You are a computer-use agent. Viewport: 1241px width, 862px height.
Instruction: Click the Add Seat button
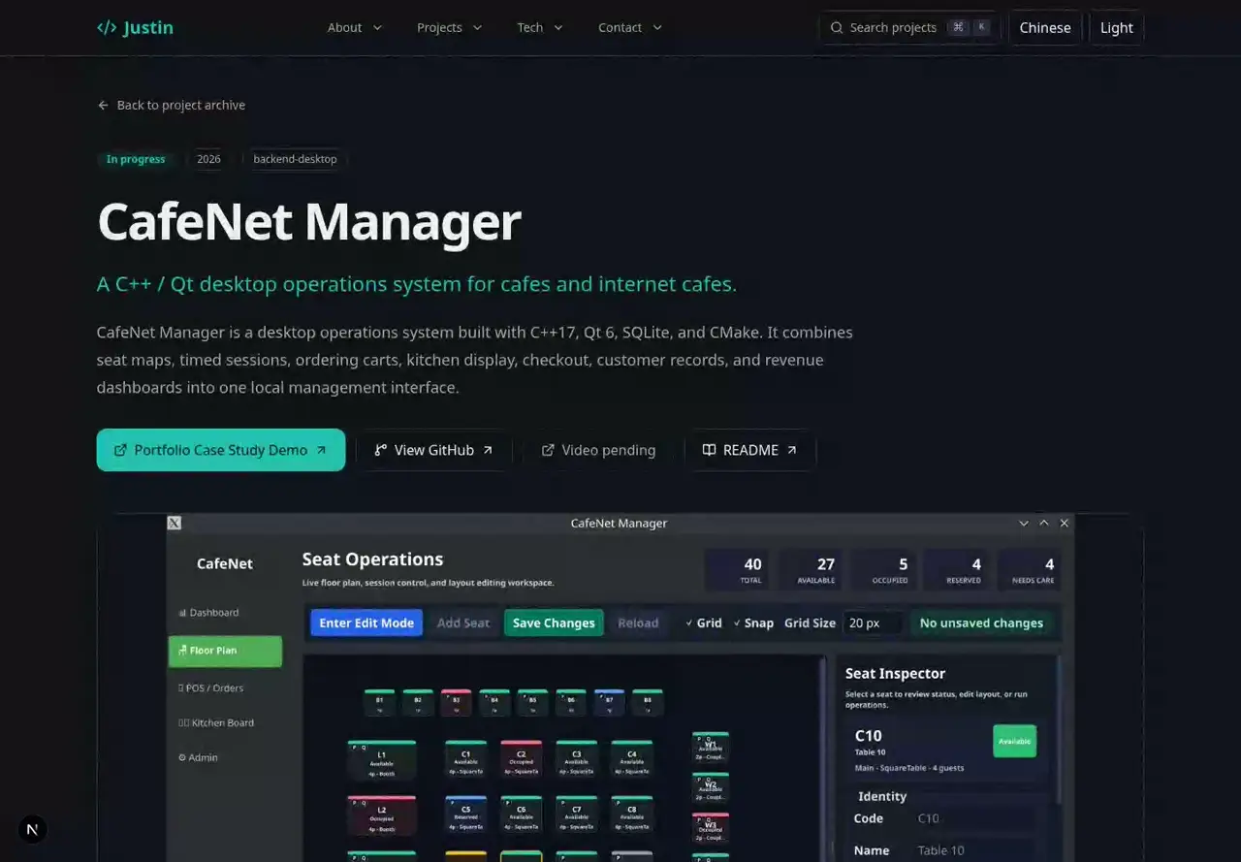463,623
